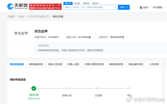Select the 已注册 progress circle
The width and height of the screenshot is (167, 104).
tap(97, 88)
